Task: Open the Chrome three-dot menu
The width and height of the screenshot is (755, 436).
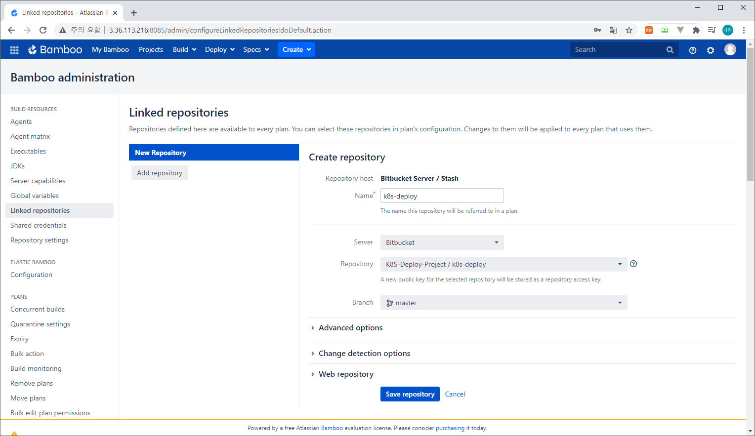Action: (744, 30)
